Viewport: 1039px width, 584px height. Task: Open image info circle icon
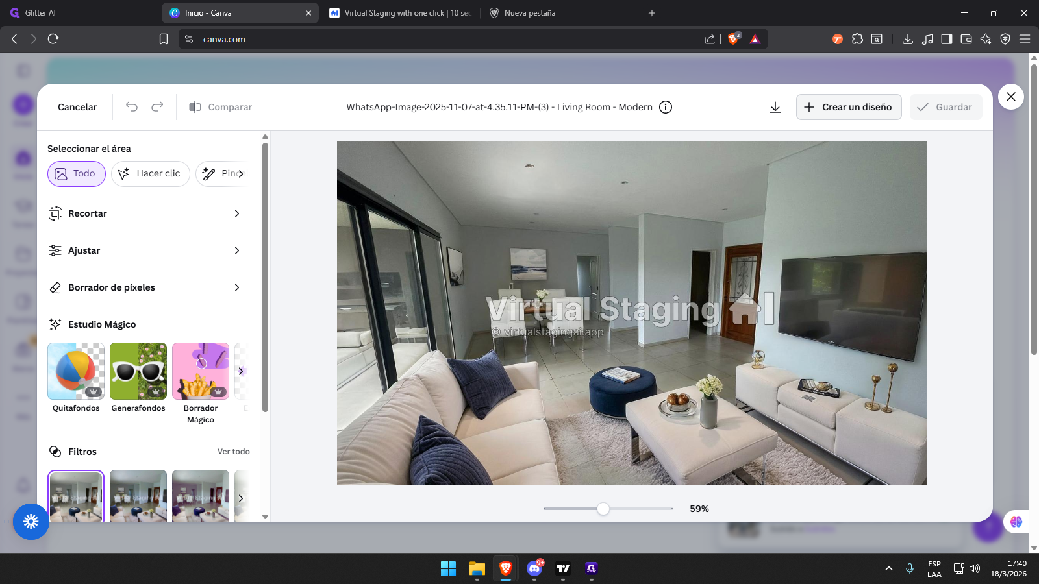click(666, 107)
